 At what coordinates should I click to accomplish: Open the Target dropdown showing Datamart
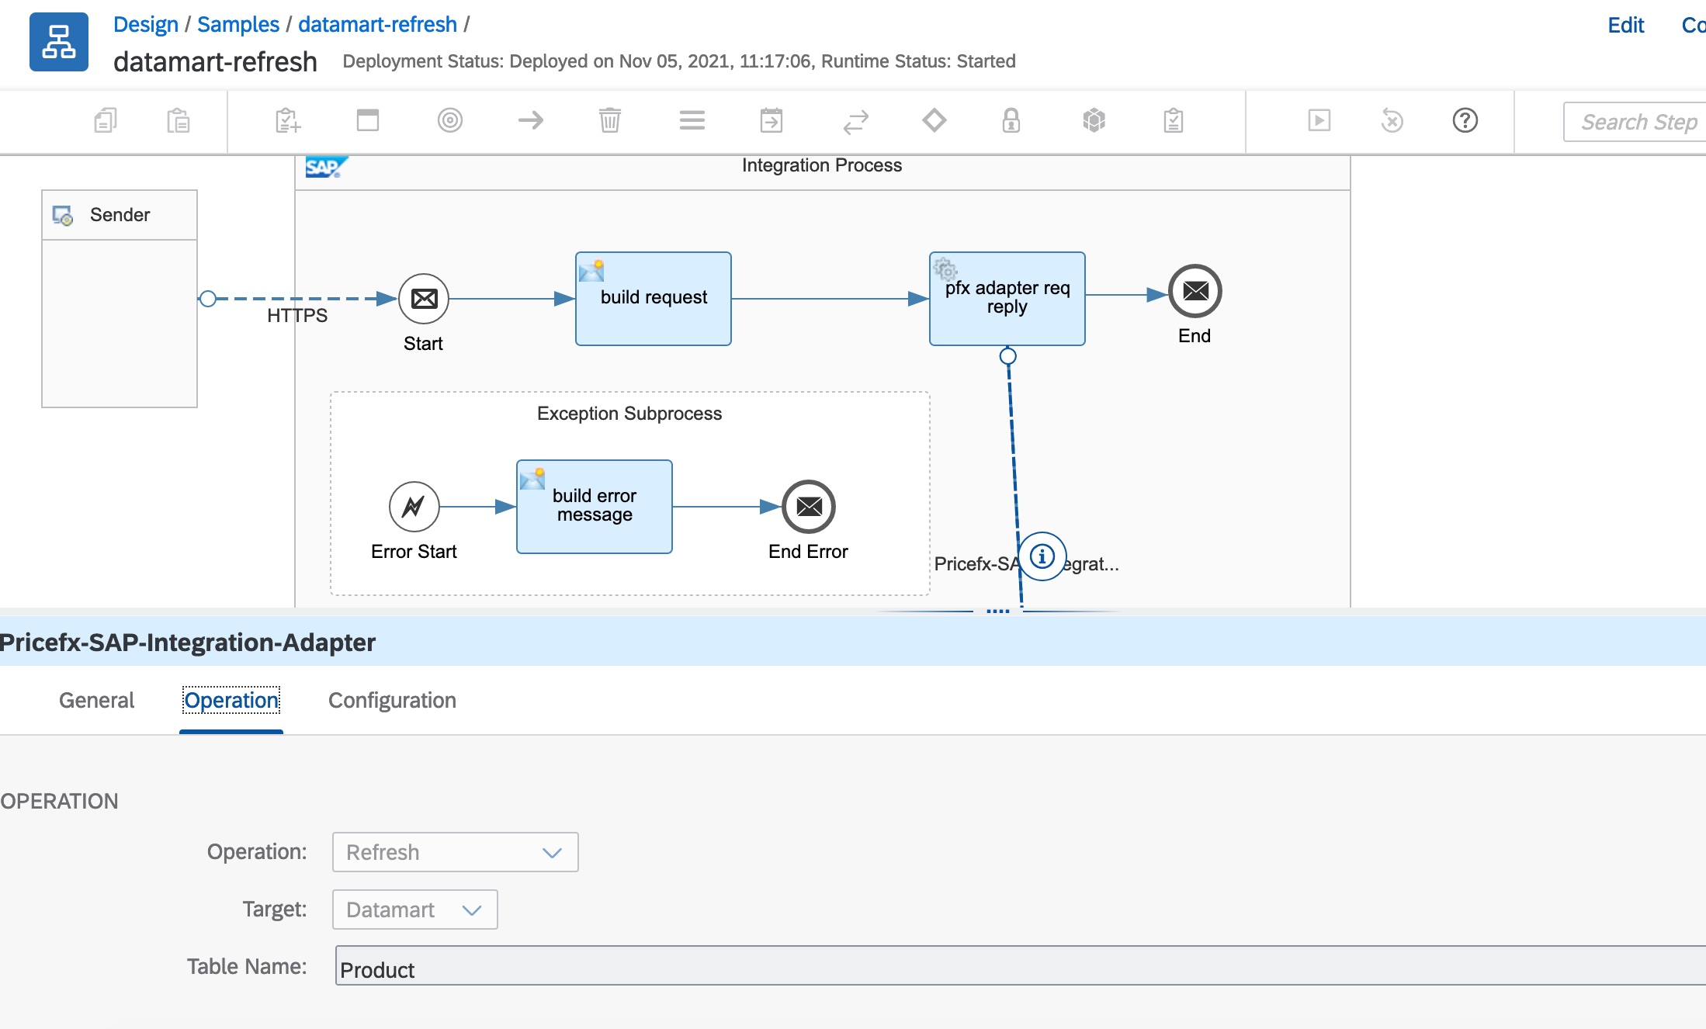tap(414, 909)
